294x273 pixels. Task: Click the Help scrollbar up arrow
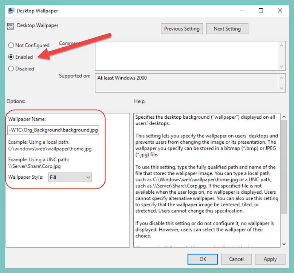pyautogui.click(x=285, y=116)
